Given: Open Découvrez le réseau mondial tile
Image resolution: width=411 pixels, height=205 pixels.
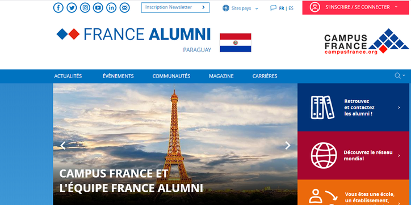Looking at the screenshot, I should [353, 155].
